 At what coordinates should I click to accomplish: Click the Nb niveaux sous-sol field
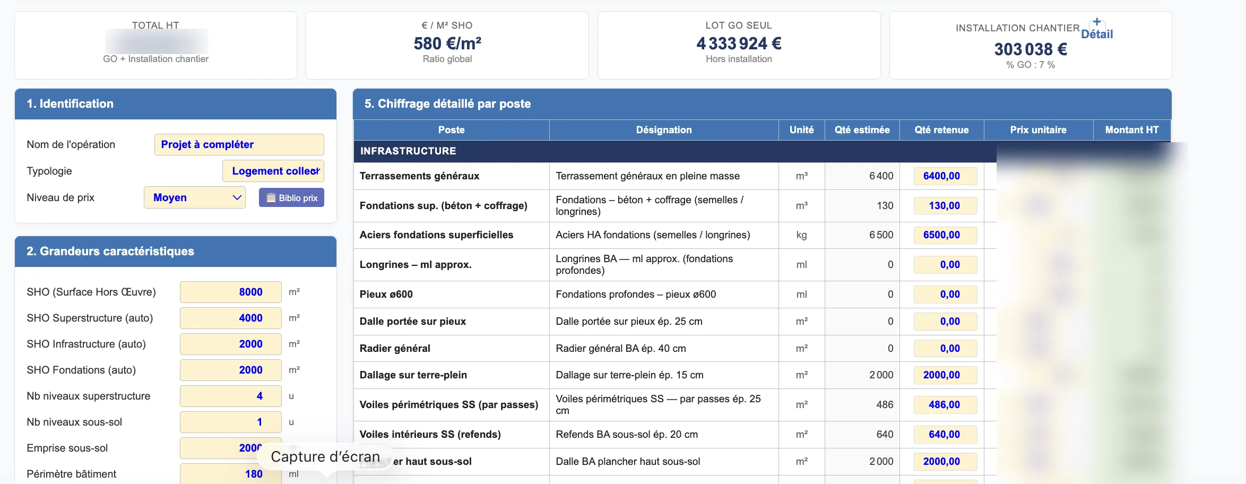(231, 422)
